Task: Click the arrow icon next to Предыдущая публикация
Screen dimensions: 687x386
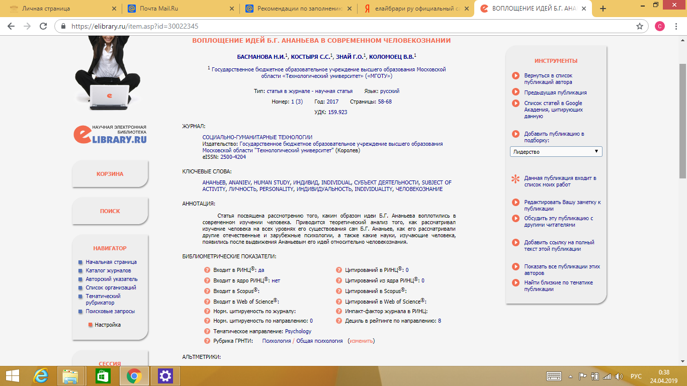Action: pos(516,92)
